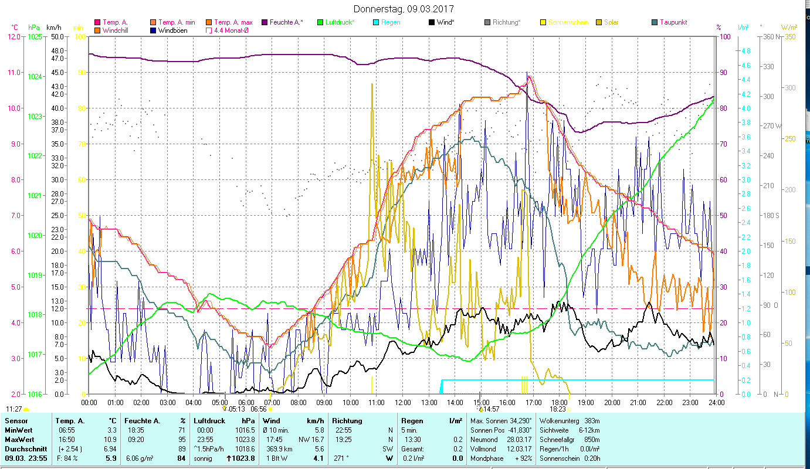Click the purple Feuchte A.* legend square
Image resolution: width=810 pixels, height=469 pixels.
[265, 22]
